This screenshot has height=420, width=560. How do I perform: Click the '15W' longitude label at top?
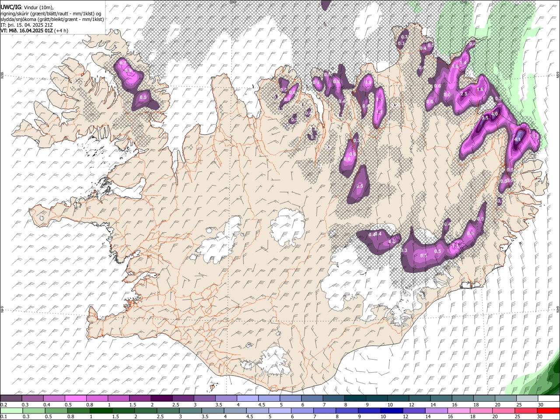tap(463, 2)
